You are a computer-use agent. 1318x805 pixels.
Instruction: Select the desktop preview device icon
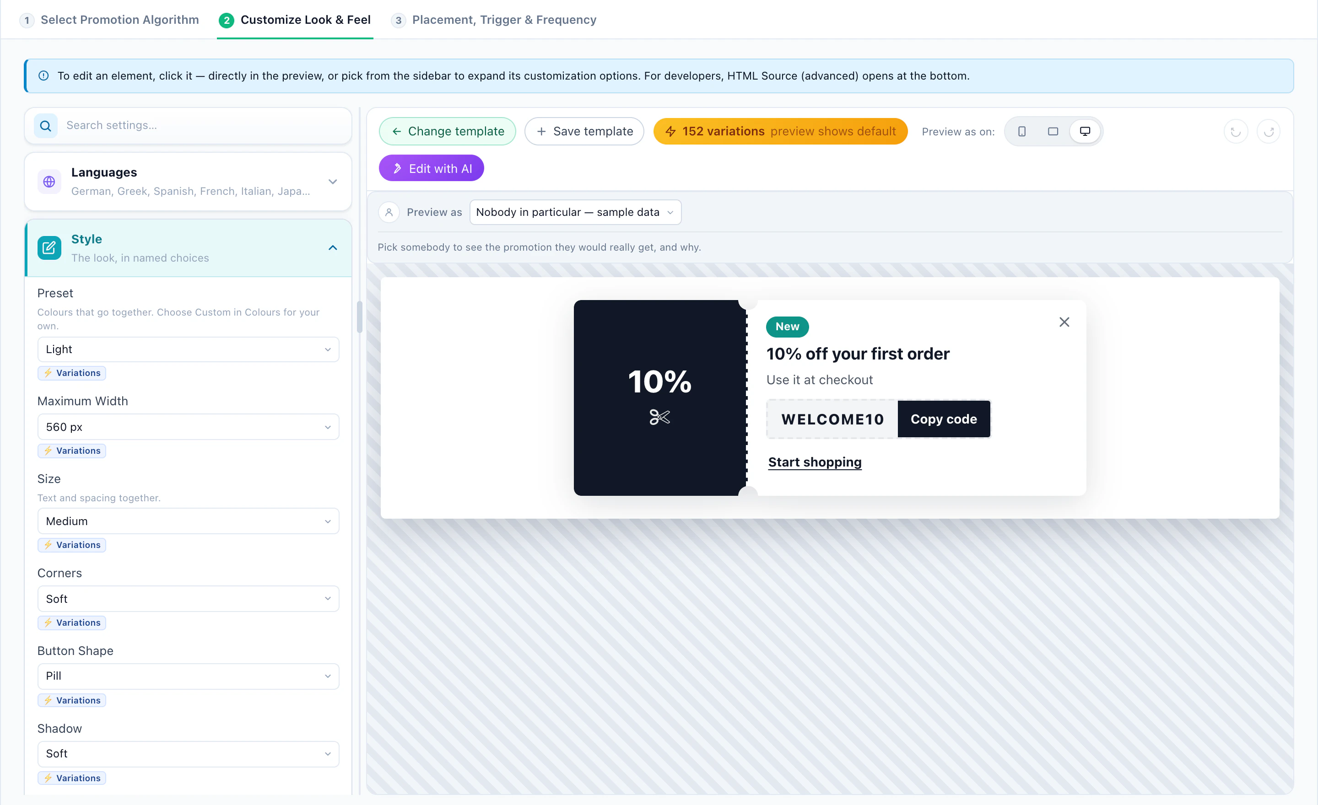tap(1085, 131)
